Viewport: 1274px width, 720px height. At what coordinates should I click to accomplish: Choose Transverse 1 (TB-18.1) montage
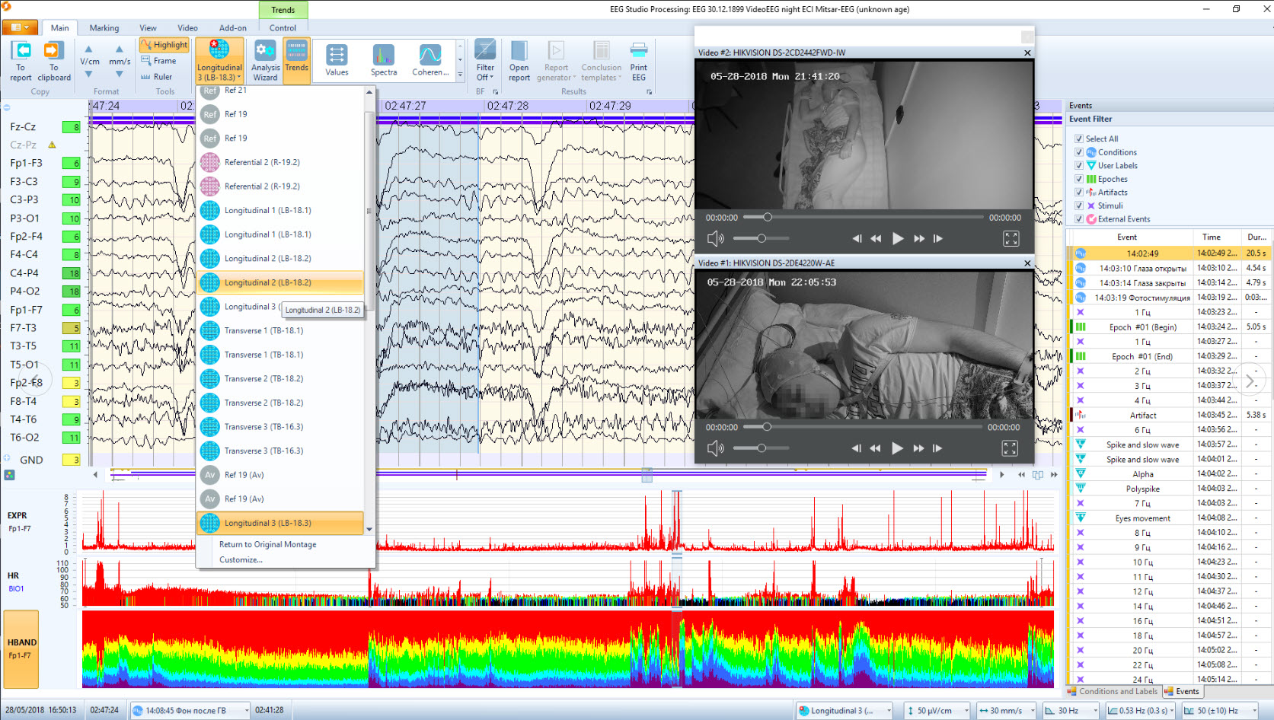point(263,331)
